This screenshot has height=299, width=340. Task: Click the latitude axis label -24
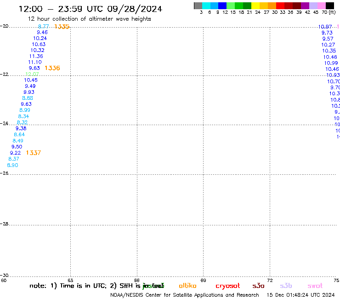[4, 124]
